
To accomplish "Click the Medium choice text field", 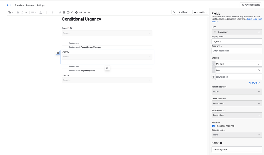I will tap(236, 64).
